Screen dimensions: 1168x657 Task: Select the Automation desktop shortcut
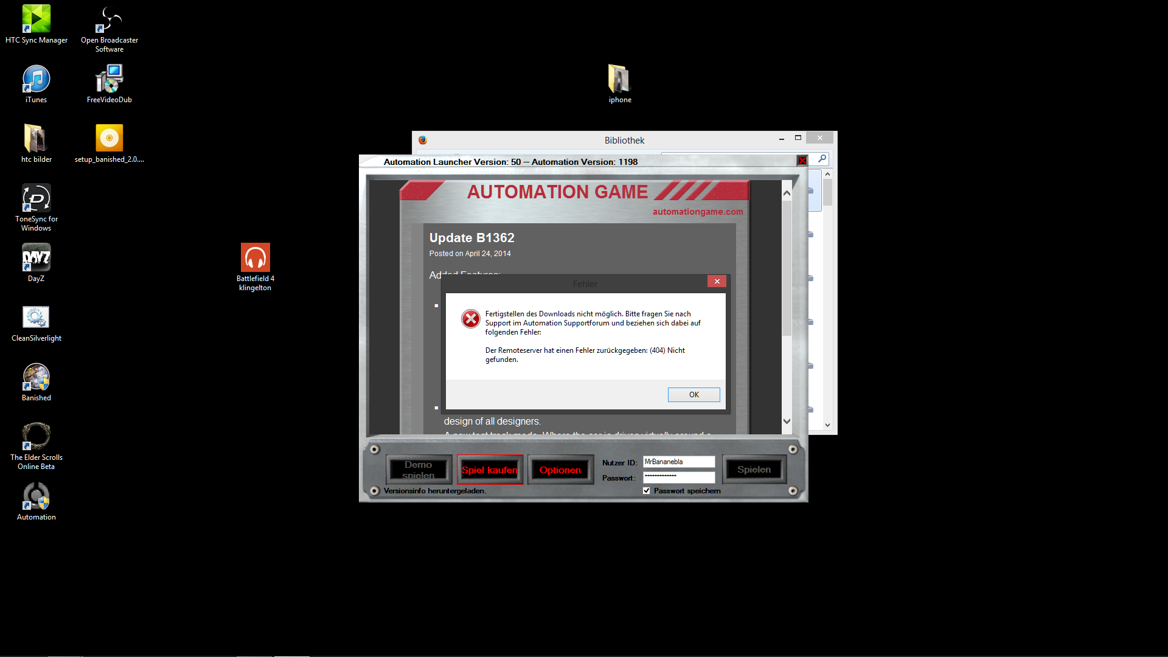tap(36, 501)
